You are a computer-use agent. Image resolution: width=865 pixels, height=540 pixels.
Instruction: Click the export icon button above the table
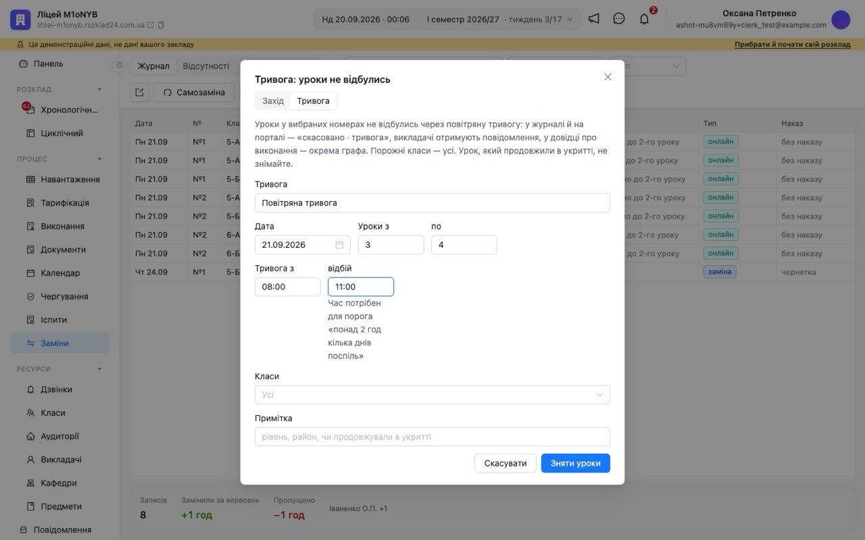click(139, 92)
